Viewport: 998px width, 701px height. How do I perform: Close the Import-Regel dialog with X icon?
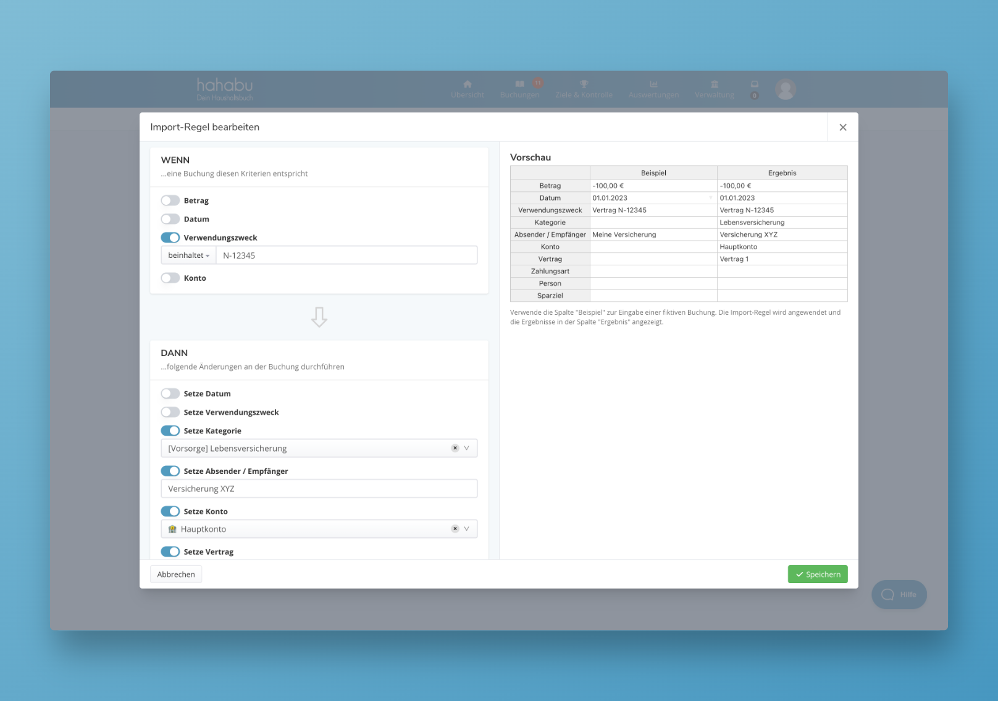click(x=842, y=127)
